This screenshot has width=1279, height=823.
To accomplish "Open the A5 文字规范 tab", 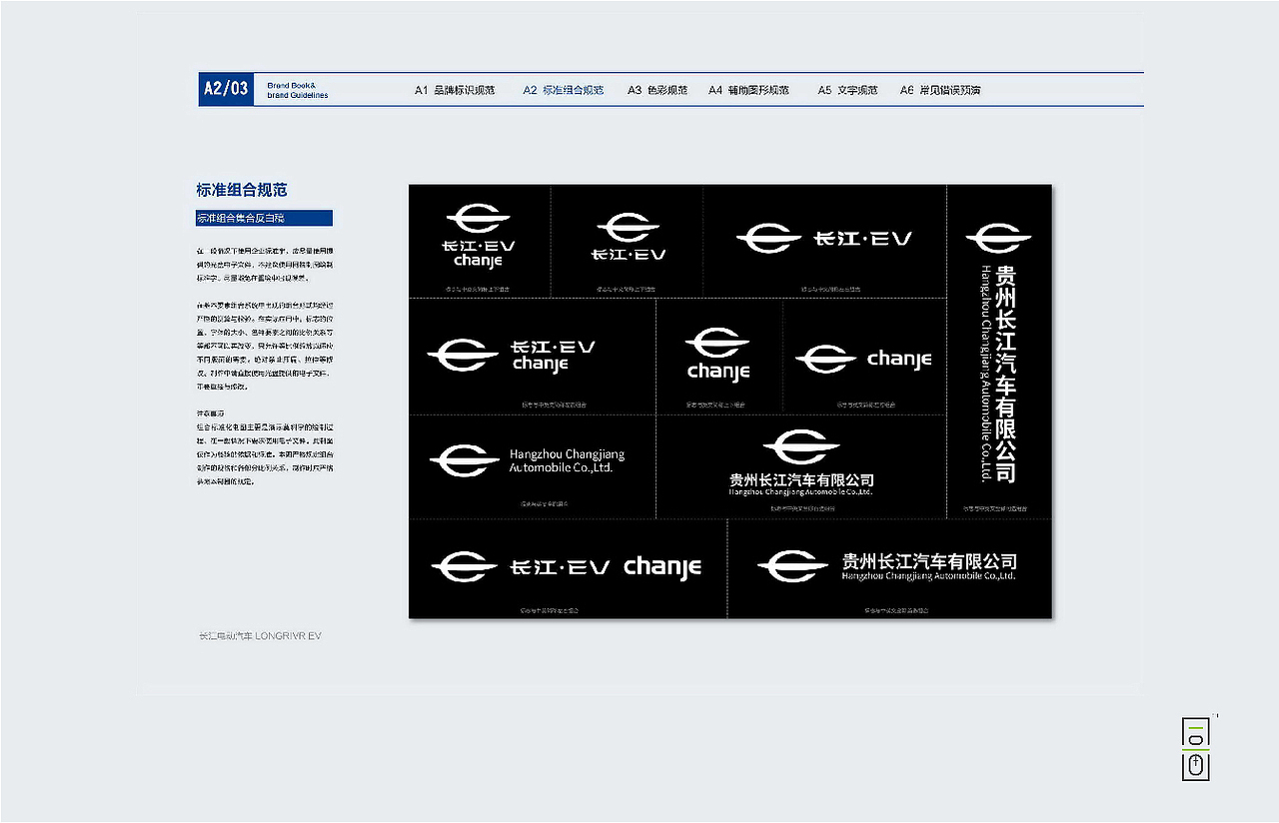I will (847, 90).
